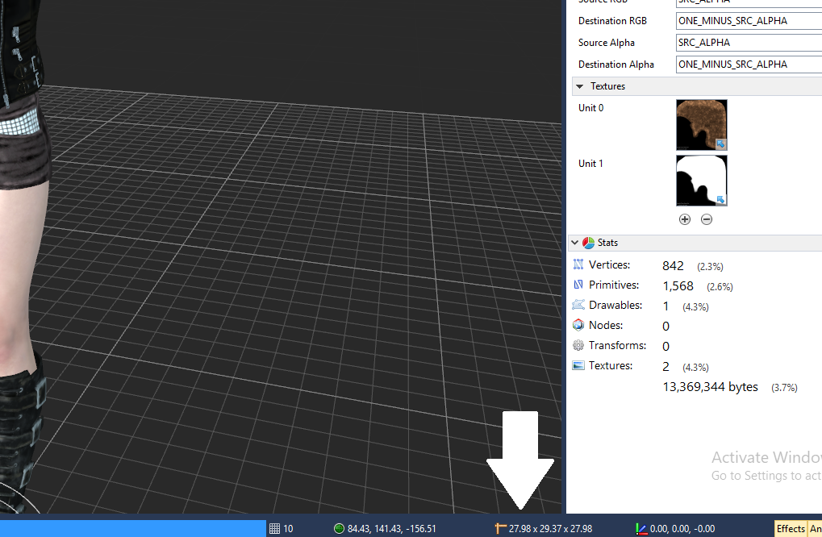The height and width of the screenshot is (537, 822).
Task: Click the Vertices count 842
Action: (673, 265)
